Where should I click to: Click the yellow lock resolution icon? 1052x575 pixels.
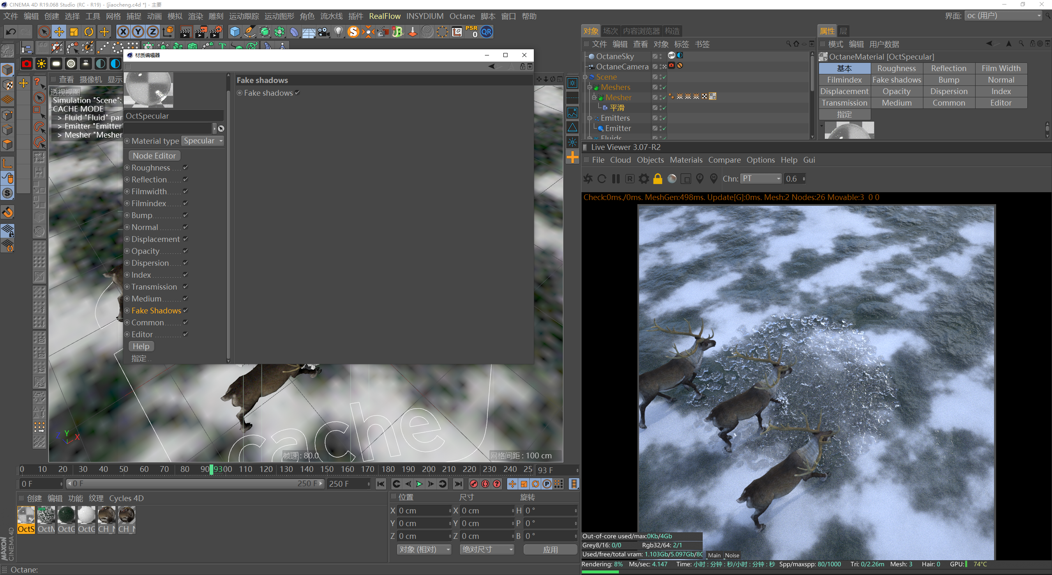point(657,179)
